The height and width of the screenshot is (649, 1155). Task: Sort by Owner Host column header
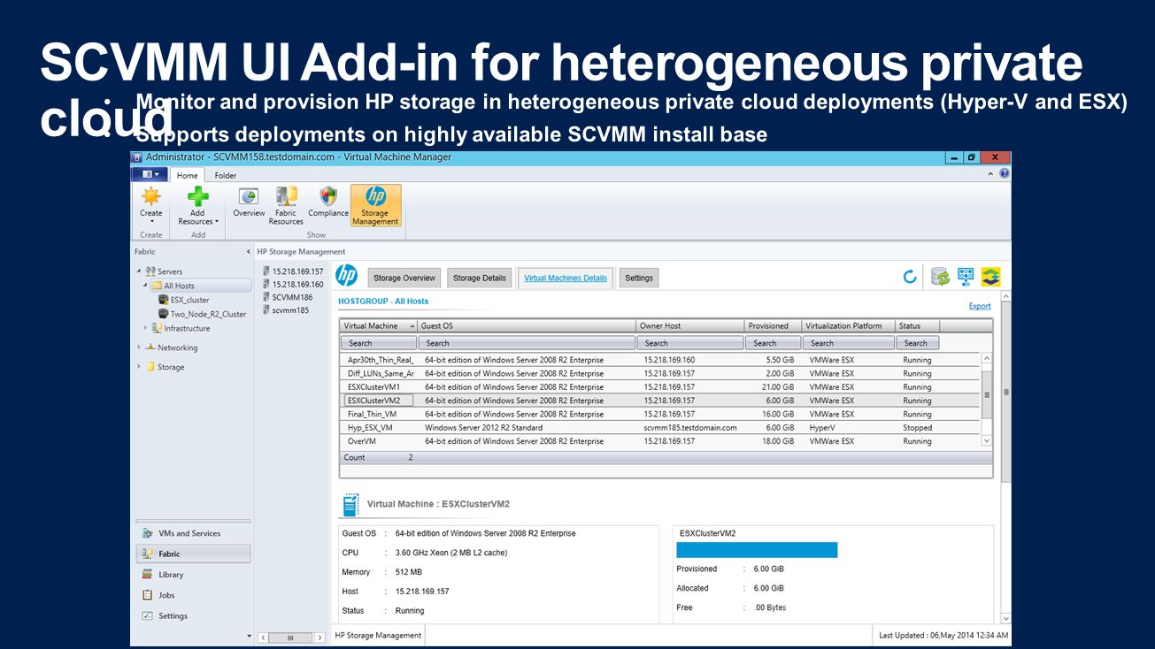point(689,325)
